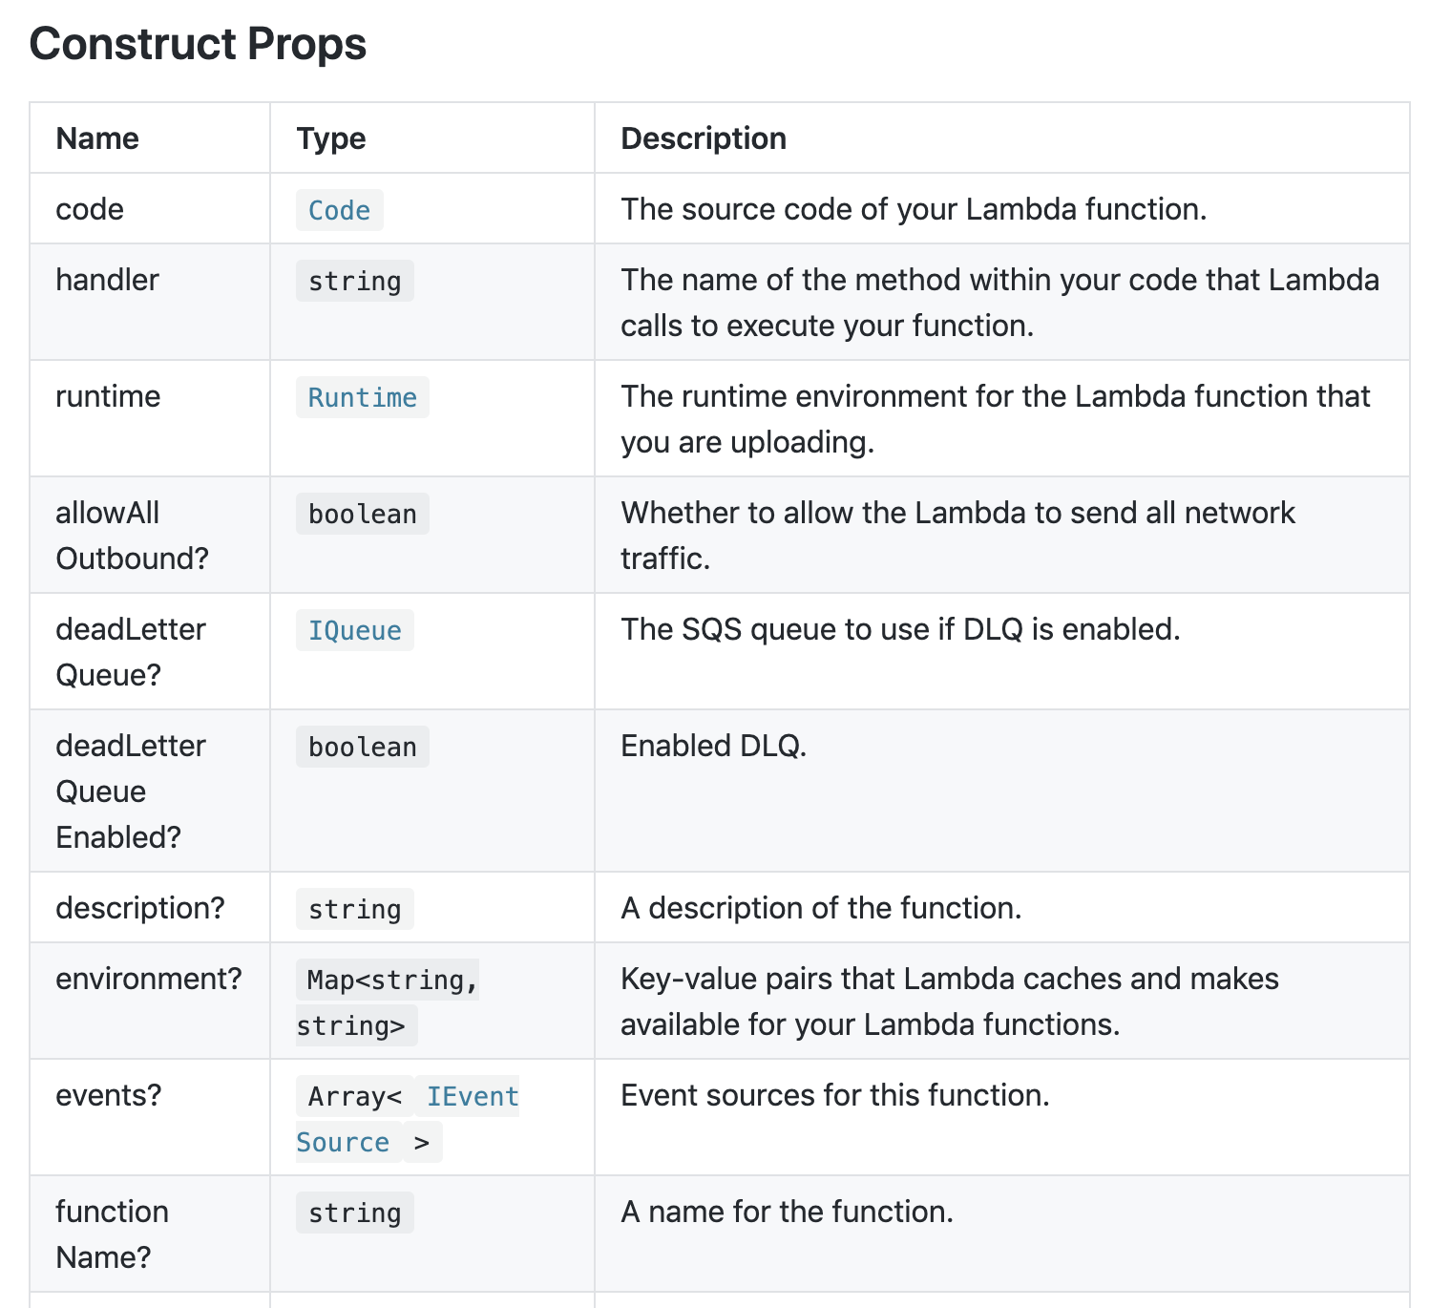Select the boolean type for allowAllOutbound
Screen dimensions: 1430x1308
pyautogui.click(x=362, y=514)
